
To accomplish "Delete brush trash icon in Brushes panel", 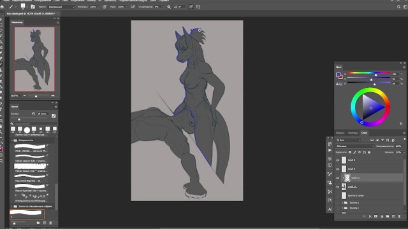I will point(50,223).
